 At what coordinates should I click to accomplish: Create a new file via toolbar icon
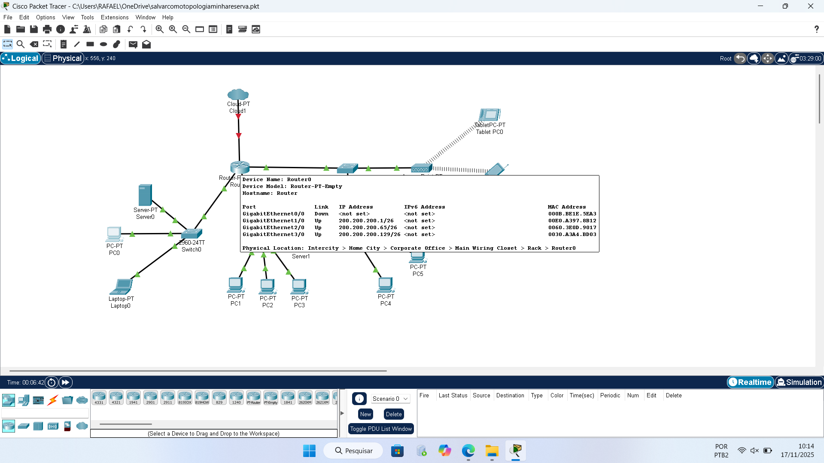coord(7,29)
